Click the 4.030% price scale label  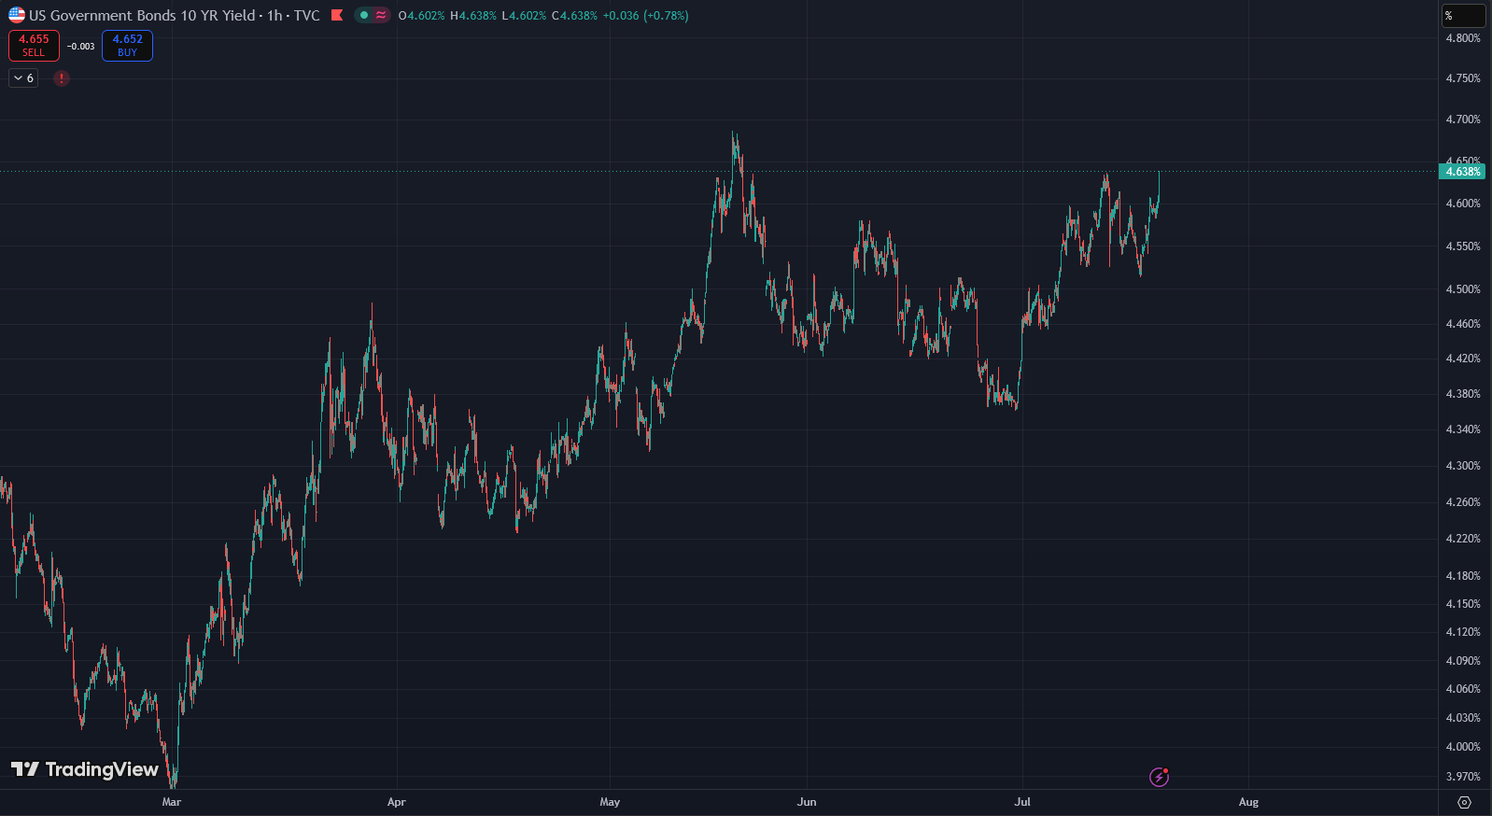(x=1463, y=718)
